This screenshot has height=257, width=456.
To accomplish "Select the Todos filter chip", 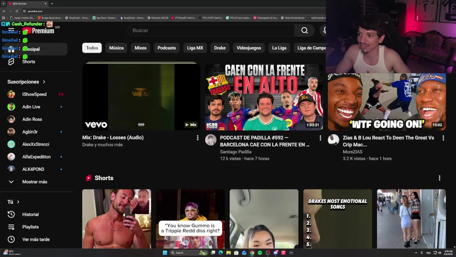I will click(92, 48).
